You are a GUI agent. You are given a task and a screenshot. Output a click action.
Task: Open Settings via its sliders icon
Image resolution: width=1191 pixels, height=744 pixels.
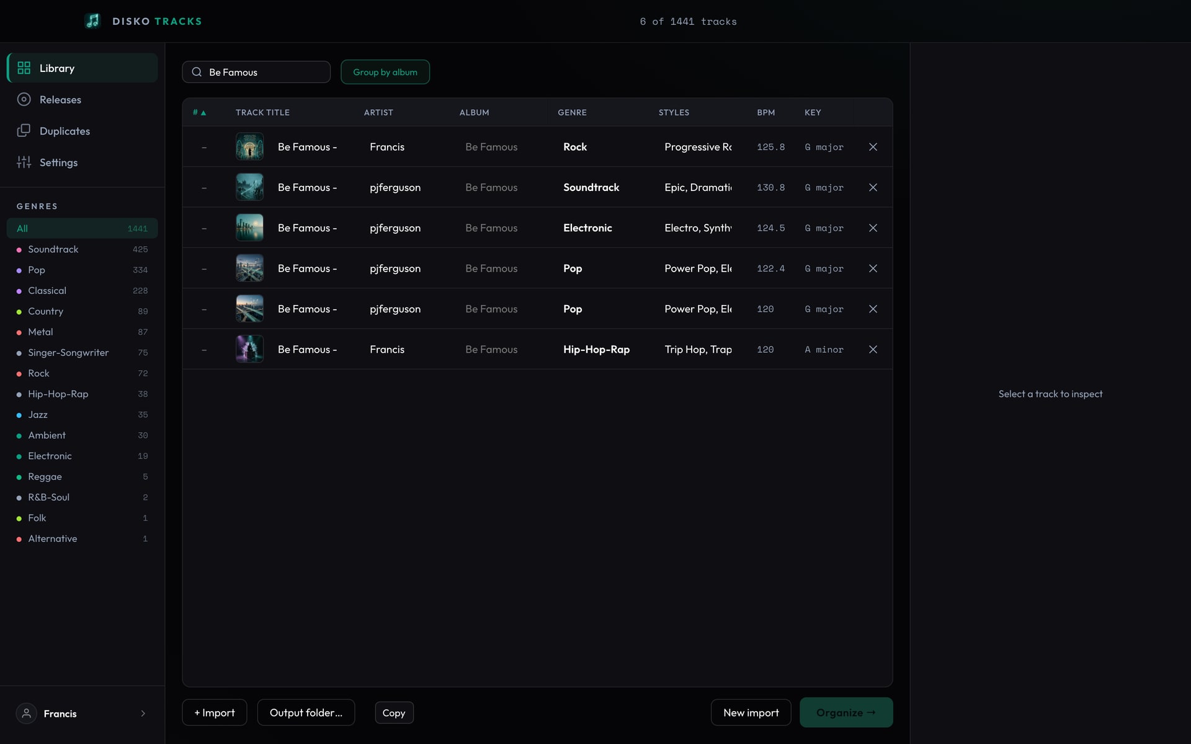(x=24, y=162)
